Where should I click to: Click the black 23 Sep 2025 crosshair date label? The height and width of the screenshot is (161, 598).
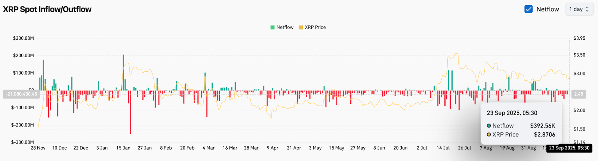(569, 148)
